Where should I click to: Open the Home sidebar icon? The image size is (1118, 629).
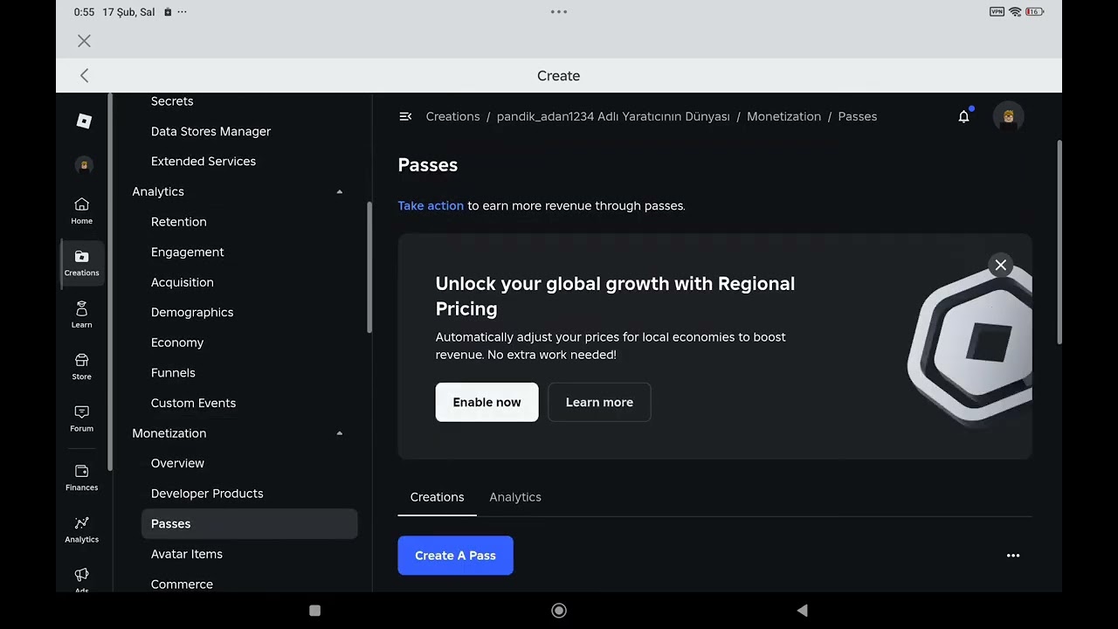coord(81,211)
